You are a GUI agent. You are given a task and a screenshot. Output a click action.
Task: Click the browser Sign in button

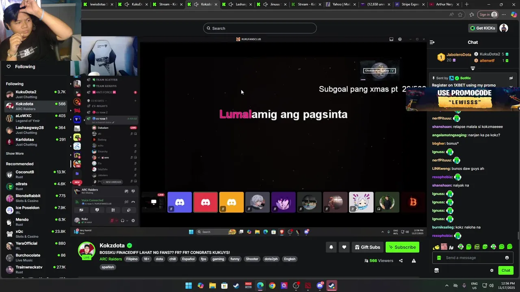[x=488, y=15]
